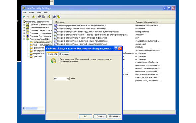Click the Отмена button
The image size is (196, 123).
(100, 116)
